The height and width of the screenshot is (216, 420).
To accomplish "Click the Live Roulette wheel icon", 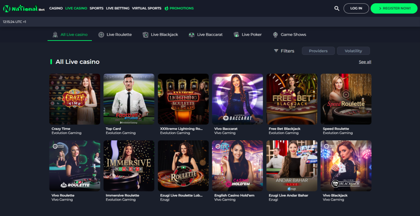I will click(101, 35).
